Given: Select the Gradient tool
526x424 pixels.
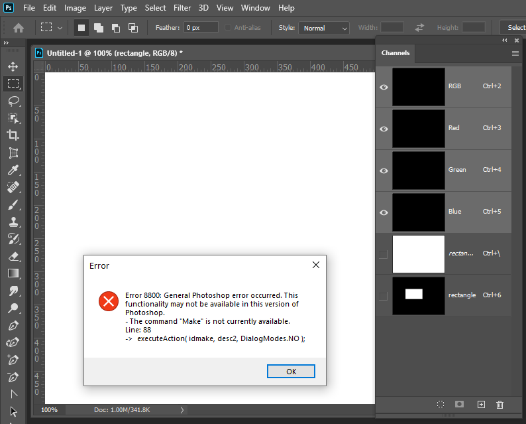Looking at the screenshot, I should pyautogui.click(x=13, y=274).
